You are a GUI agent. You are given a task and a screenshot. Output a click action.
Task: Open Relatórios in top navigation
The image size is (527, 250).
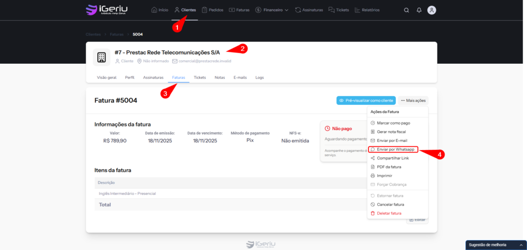click(367, 10)
